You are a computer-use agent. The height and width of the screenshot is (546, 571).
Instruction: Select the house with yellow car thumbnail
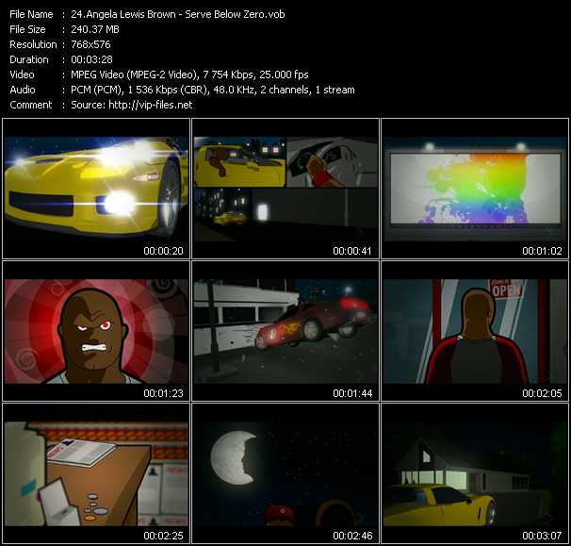pos(475,473)
